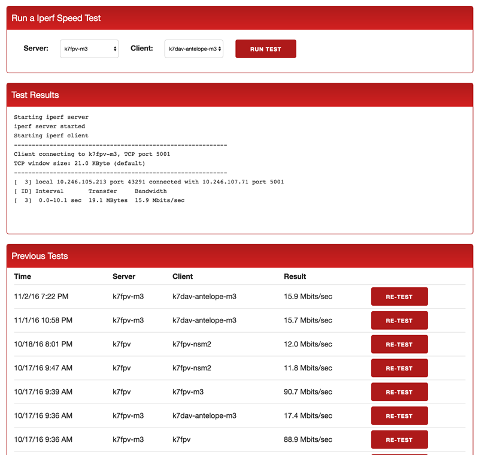This screenshot has height=455, width=479.
Task: Re-test the 10/18/16 8:01 PM entry
Action: 399,344
